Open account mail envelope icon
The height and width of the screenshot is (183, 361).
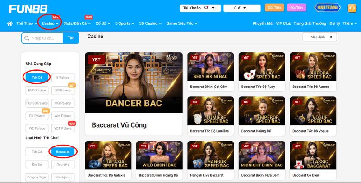pyautogui.click(x=206, y=8)
